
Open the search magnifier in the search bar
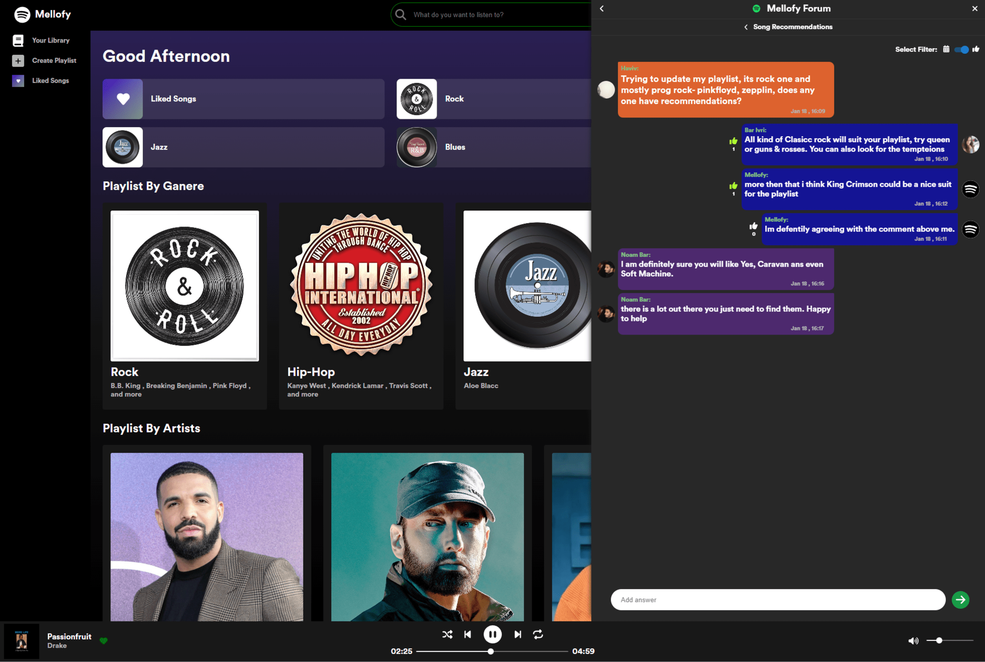[x=400, y=14]
